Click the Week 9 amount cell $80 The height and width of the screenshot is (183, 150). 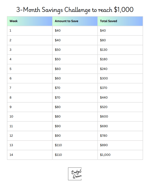tap(75, 107)
